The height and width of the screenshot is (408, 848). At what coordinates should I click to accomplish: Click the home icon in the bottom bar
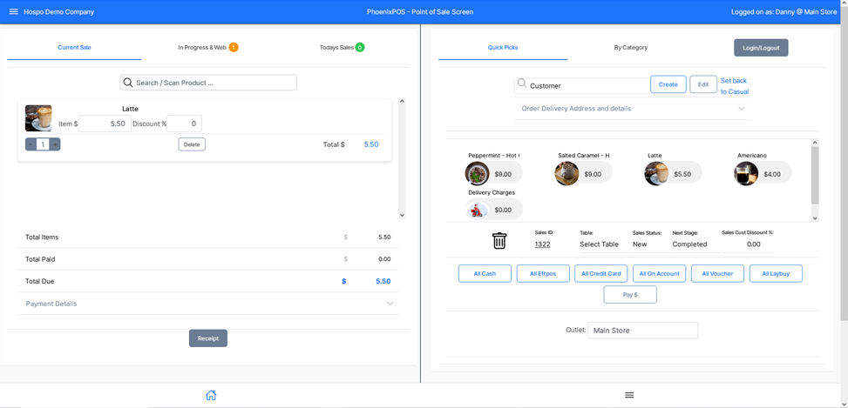point(211,395)
